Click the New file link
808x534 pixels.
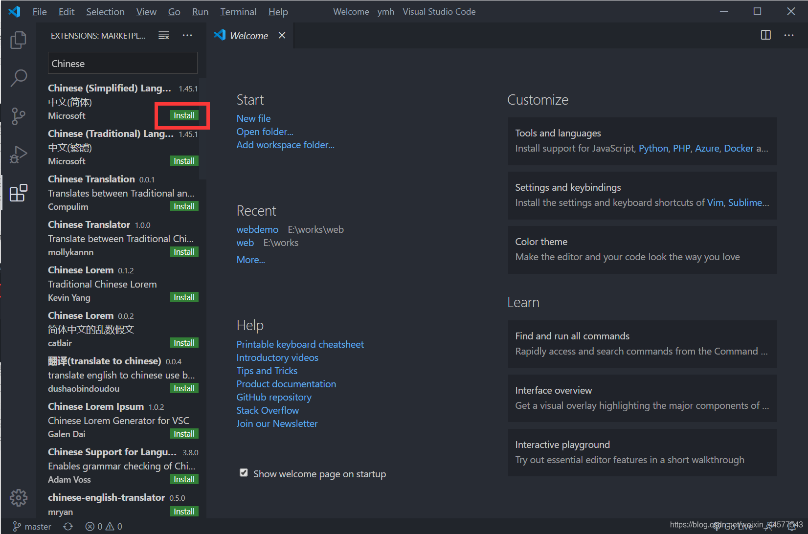tap(253, 118)
